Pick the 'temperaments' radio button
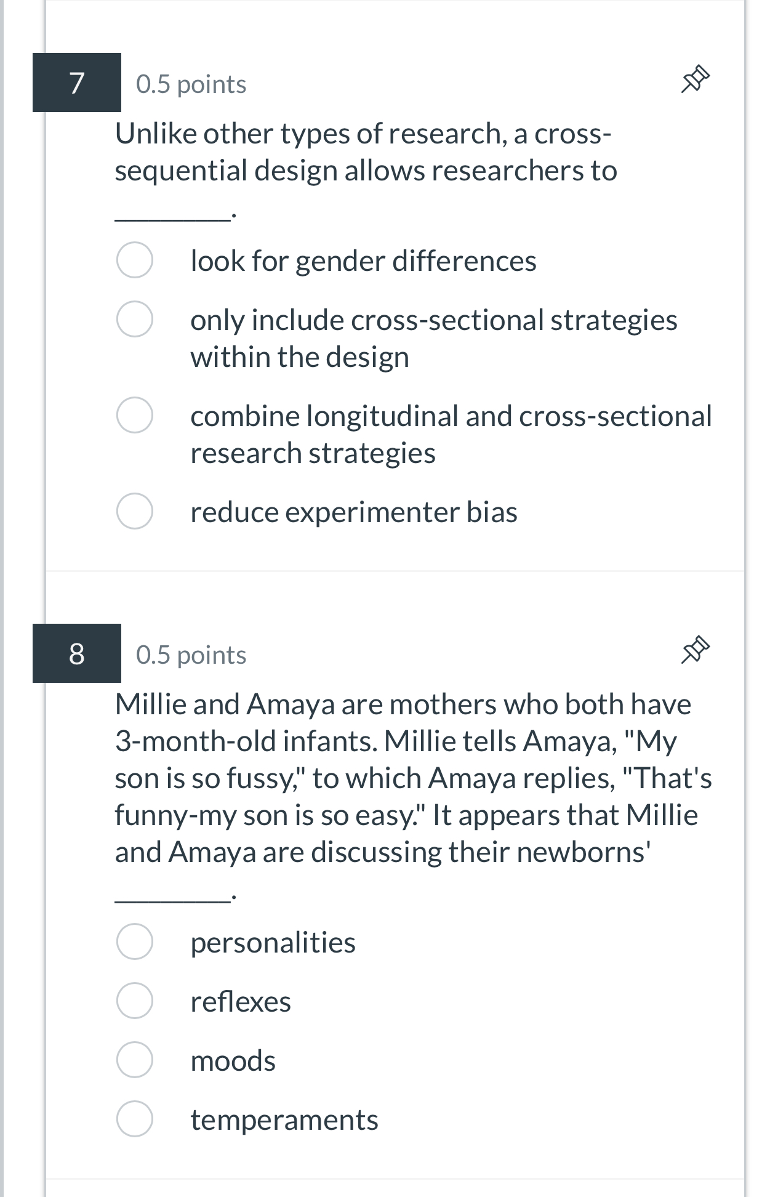The image size is (778, 1197). coord(135,1119)
